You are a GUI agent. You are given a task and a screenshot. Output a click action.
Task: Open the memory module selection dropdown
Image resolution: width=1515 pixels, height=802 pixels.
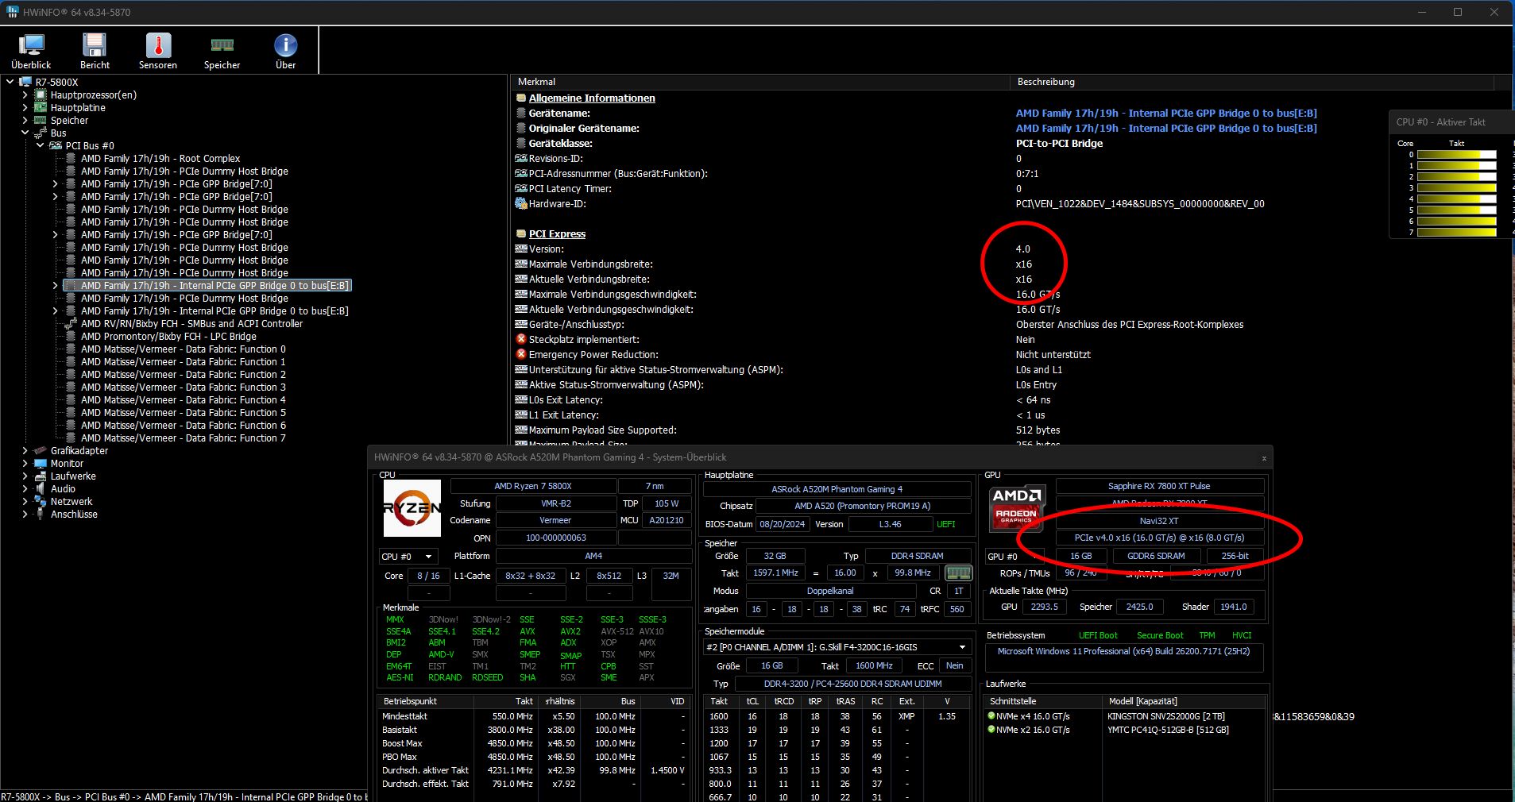click(837, 647)
